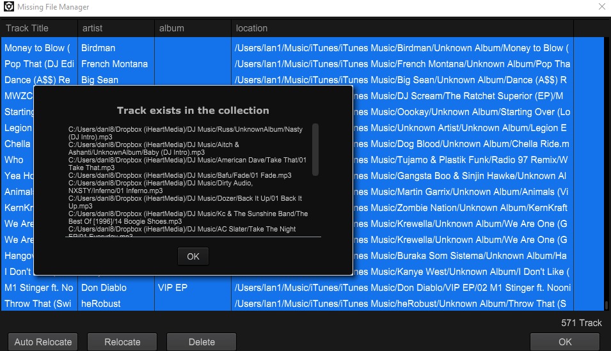Click the Dirty Audio Inferno.mp3 path
Image resolution: width=611 pixels, height=351 pixels.
pyautogui.click(x=161, y=187)
